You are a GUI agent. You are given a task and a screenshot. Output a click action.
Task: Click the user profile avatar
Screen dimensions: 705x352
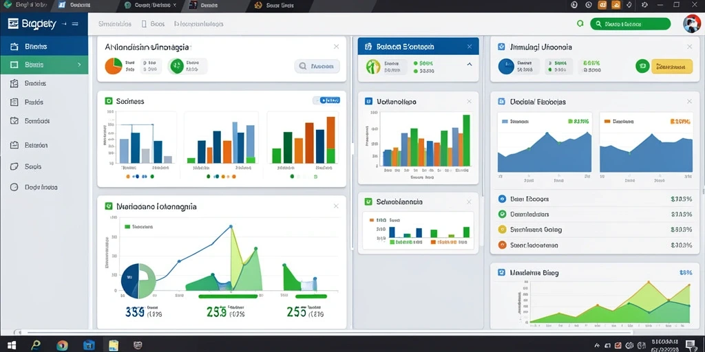[691, 24]
